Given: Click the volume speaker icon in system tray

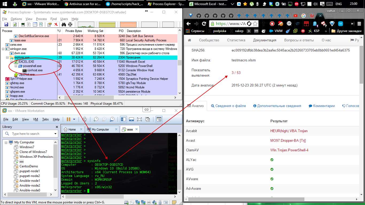Looking at the screenshot, I should [315, 4].
